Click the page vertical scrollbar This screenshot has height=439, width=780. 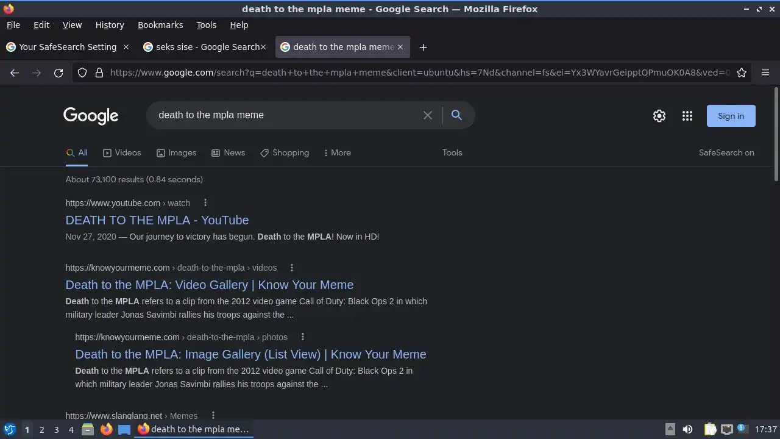[776, 134]
